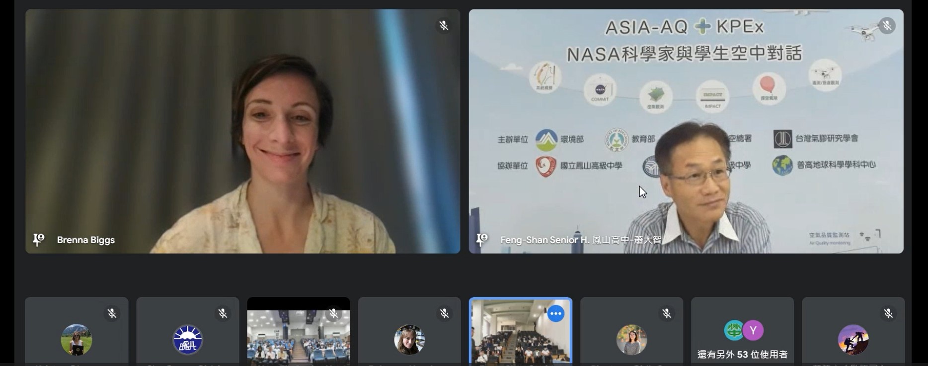This screenshot has width=928, height=366.
Task: Click the pin icon beside Feng-Shan Senior H. name
Action: [x=481, y=240]
